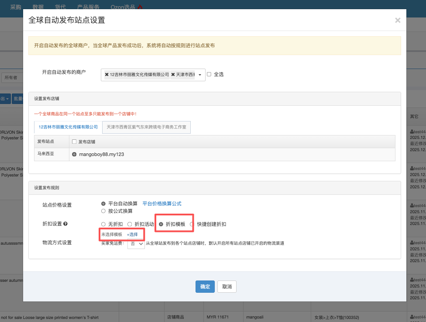The height and width of the screenshot is (322, 426).
Task: Click +选择 to pick a discount template
Action: coord(132,235)
